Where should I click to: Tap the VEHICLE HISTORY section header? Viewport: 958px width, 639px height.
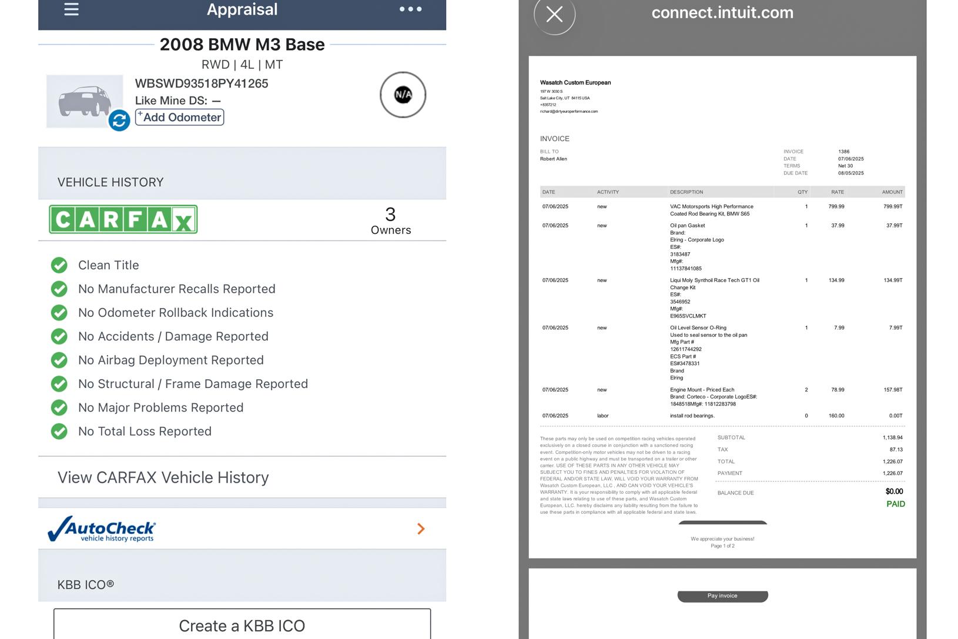110,182
